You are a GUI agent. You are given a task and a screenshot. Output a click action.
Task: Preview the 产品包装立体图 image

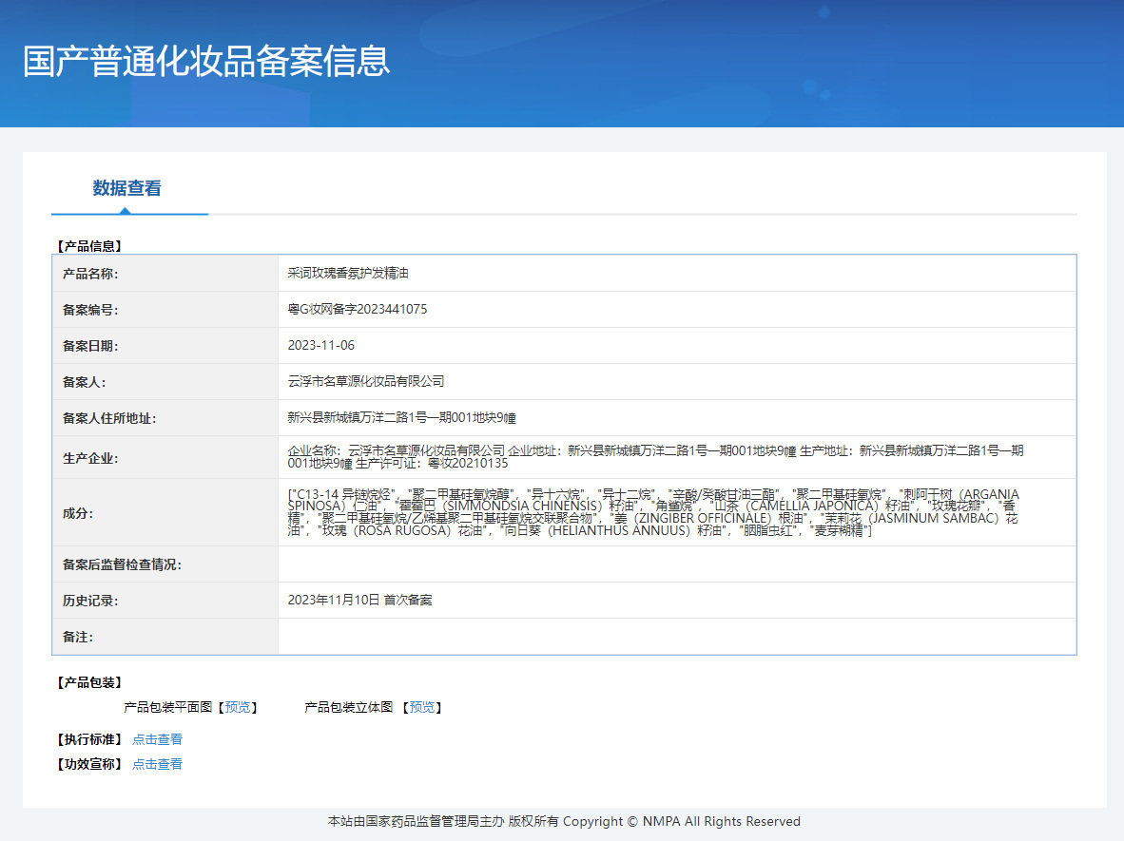click(422, 707)
